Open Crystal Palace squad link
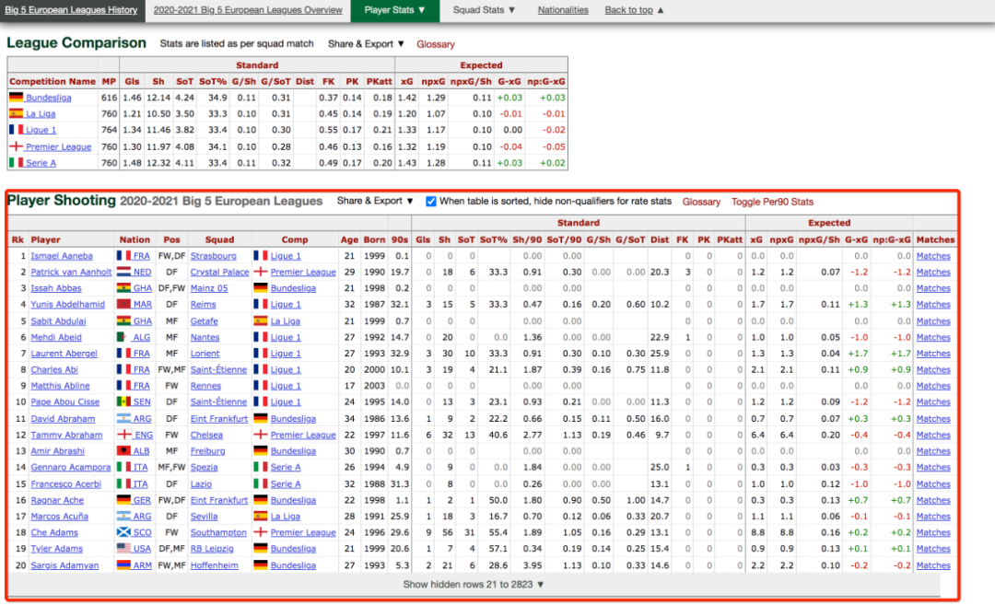Image resolution: width=995 pixels, height=605 pixels. coord(219,272)
